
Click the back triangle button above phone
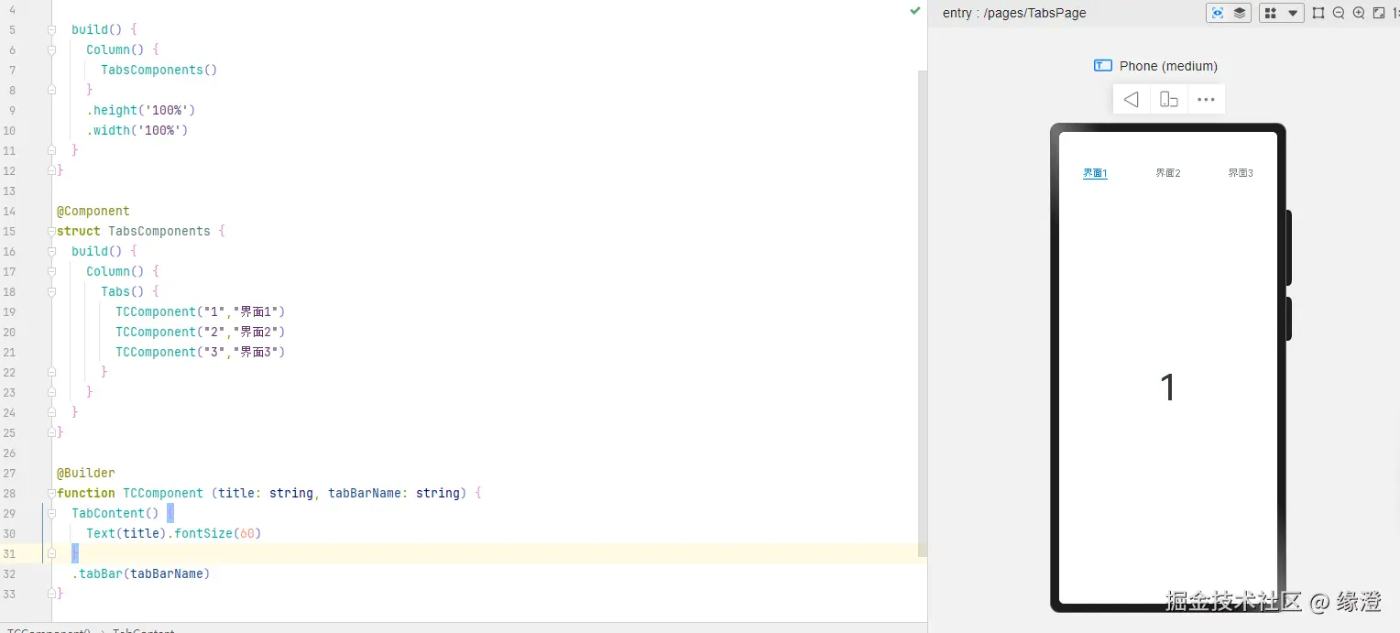[1132, 100]
